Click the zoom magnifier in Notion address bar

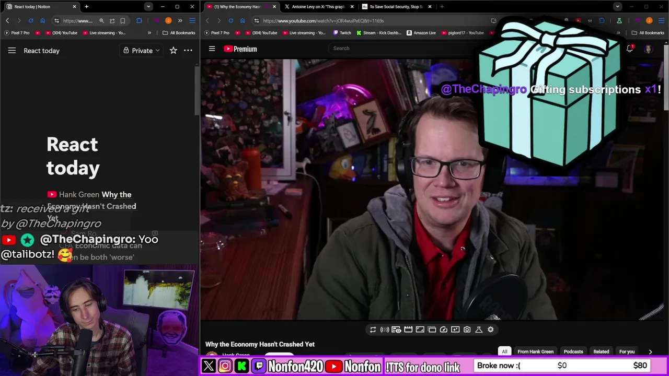tap(101, 21)
